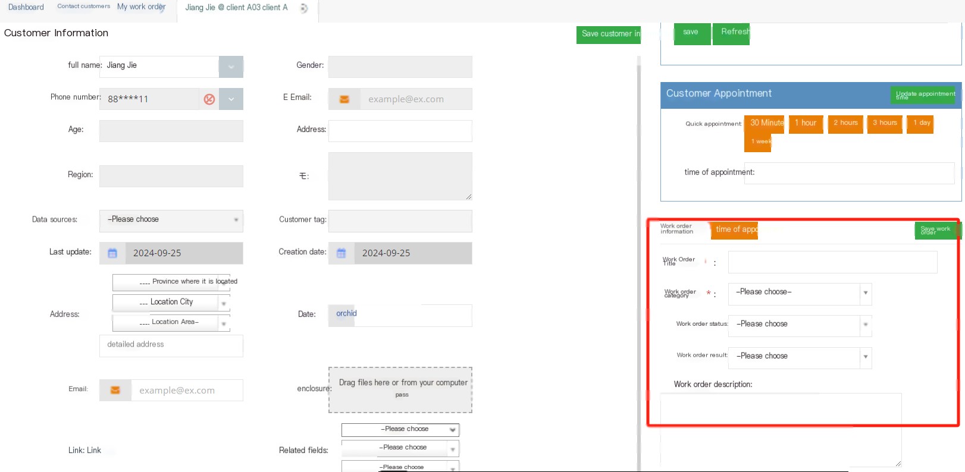
Task: Choose 1 hour quick appointment
Action: point(806,124)
